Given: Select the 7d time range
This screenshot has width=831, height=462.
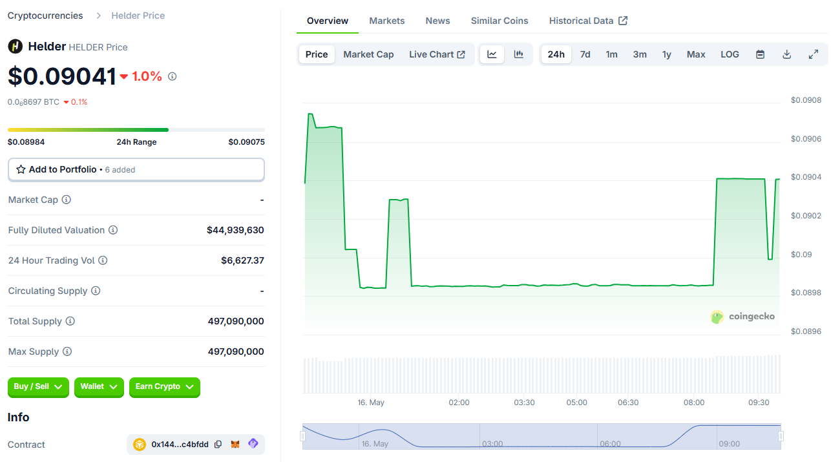Looking at the screenshot, I should (585, 54).
